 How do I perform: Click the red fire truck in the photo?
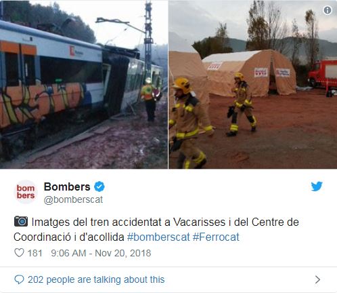(323, 73)
